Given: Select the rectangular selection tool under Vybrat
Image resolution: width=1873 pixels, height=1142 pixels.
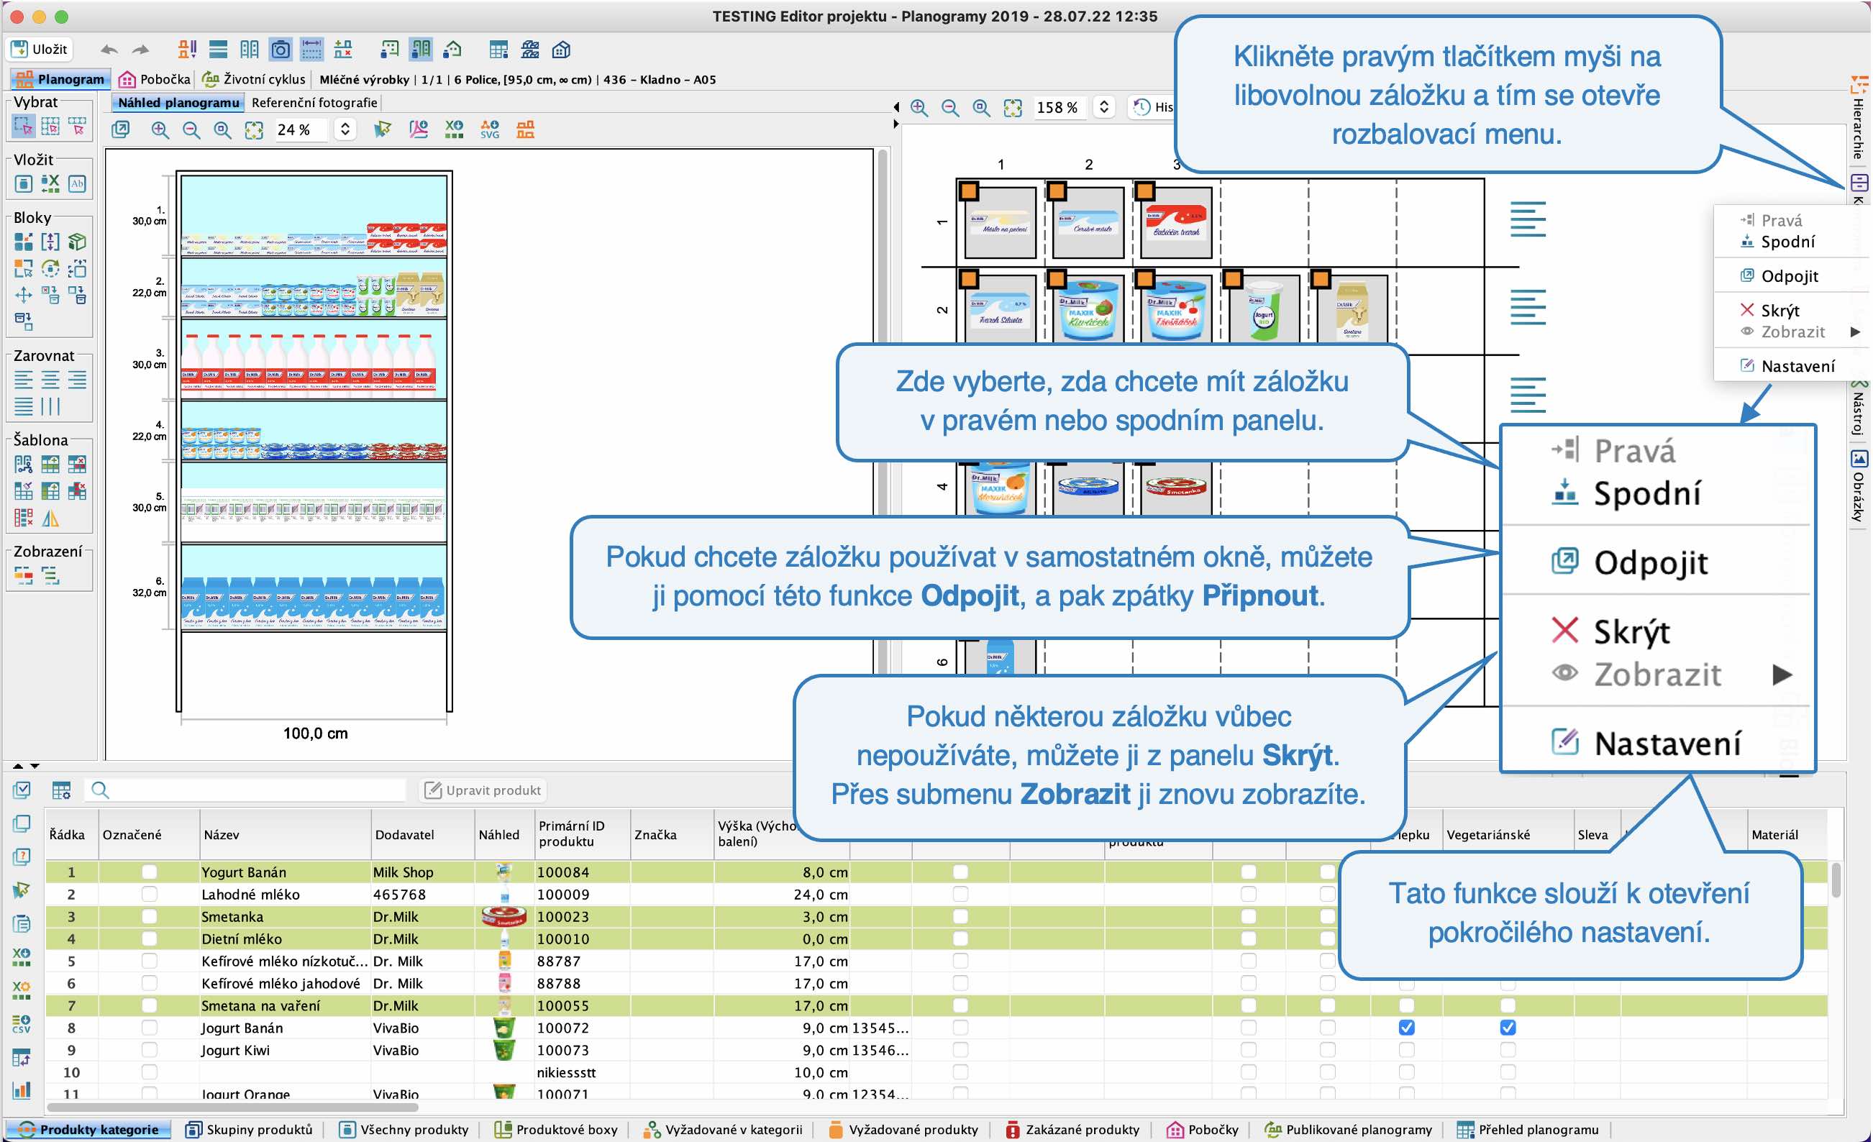Looking at the screenshot, I should (x=24, y=126).
